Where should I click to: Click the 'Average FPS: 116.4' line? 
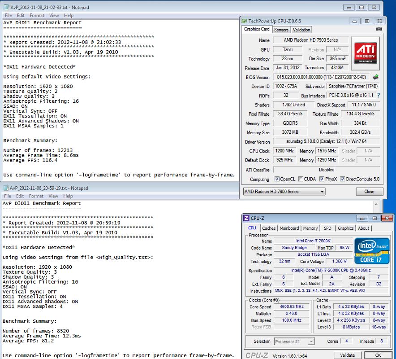pos(30,160)
